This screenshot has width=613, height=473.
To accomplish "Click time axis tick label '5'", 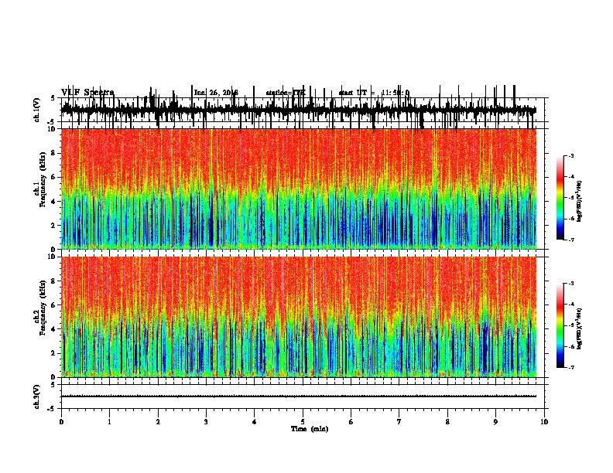I will (x=303, y=422).
